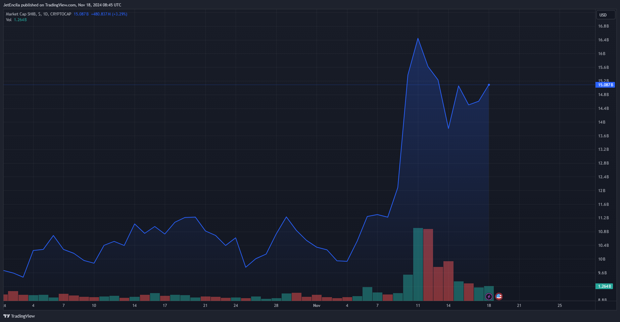The image size is (620, 322).
Task: Click the 25 date on time axis
Action: (x=560, y=306)
